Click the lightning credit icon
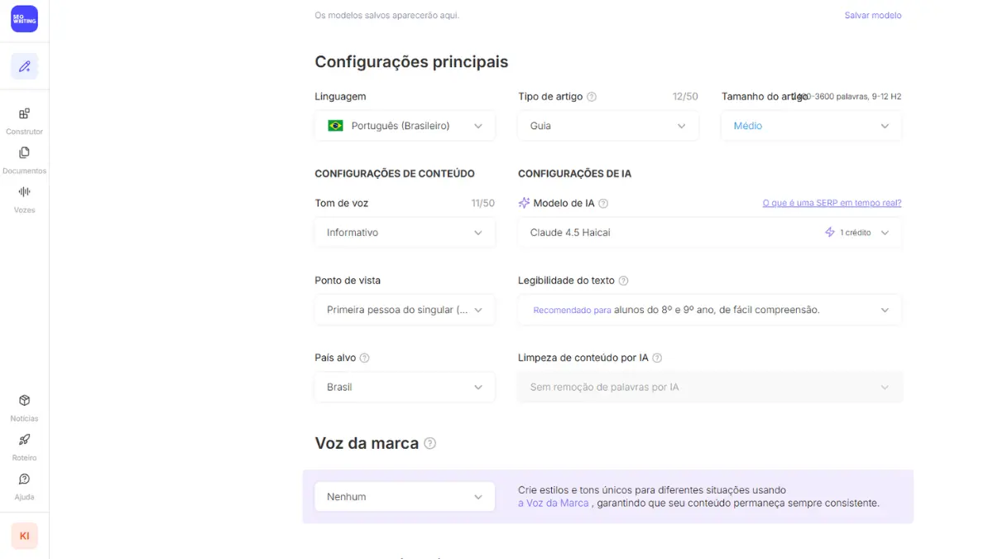Viewport: 993px width, 559px height. [830, 233]
